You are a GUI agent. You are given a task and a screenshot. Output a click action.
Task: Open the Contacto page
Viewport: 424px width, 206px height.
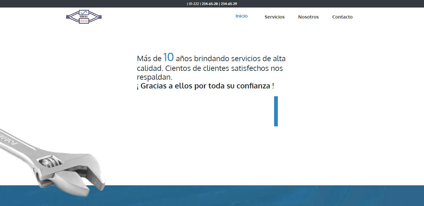[x=342, y=17]
